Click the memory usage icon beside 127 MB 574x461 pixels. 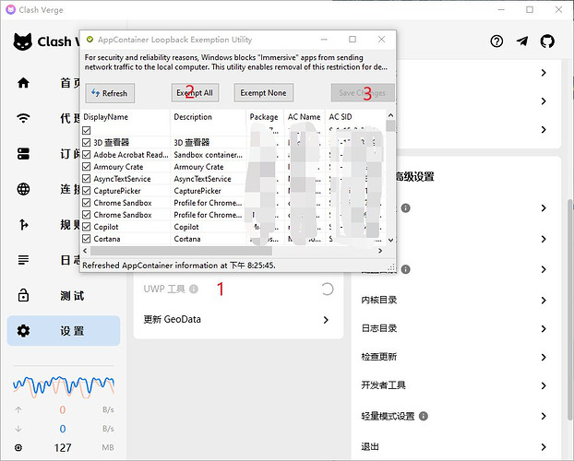[x=18, y=447]
